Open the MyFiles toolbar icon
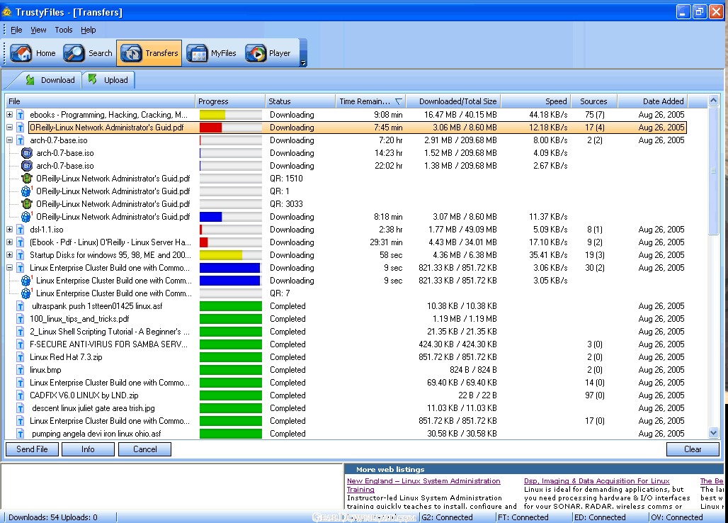The width and height of the screenshot is (728, 523). (198, 53)
